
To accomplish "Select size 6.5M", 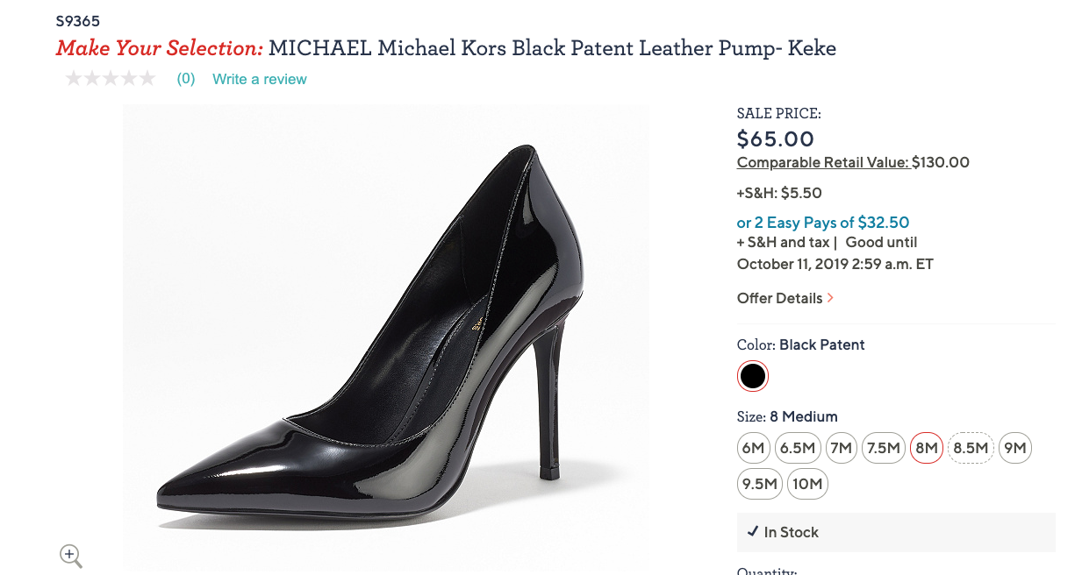I will point(798,448).
